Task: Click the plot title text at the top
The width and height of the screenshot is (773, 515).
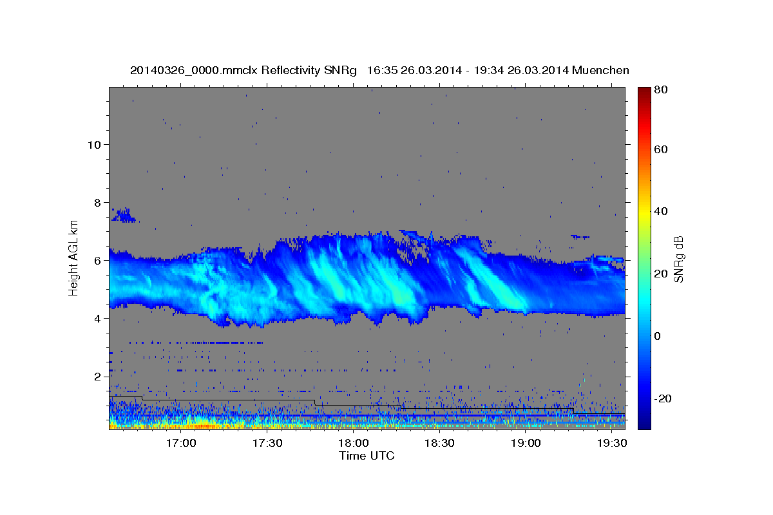Action: click(379, 70)
